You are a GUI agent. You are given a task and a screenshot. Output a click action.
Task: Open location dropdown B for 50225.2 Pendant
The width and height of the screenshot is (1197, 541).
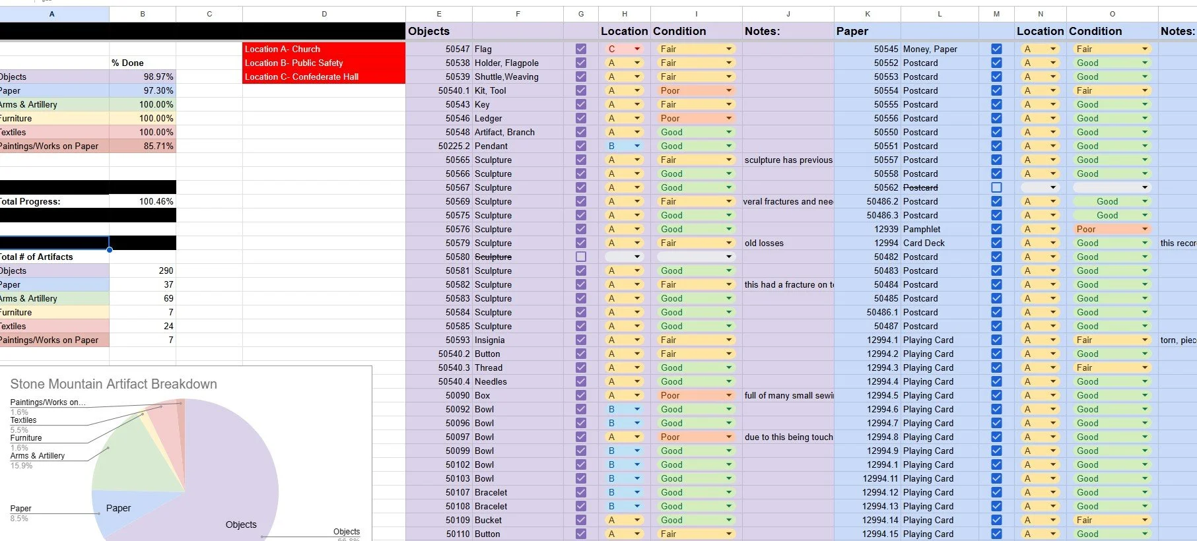click(624, 146)
